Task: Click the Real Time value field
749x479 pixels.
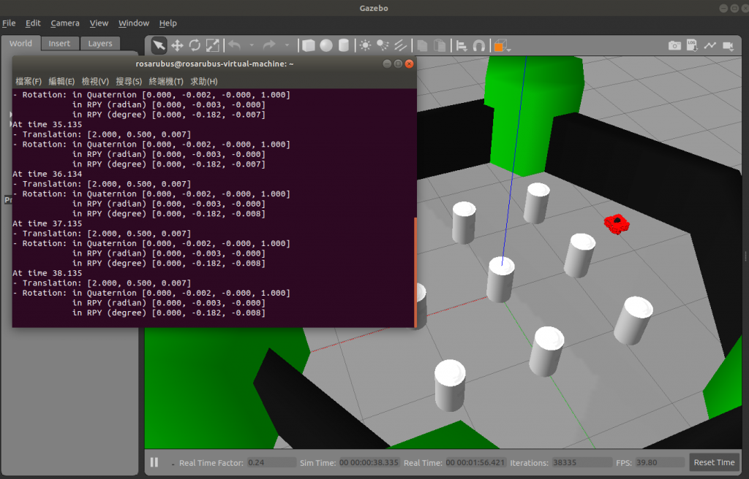Action: tap(475, 462)
